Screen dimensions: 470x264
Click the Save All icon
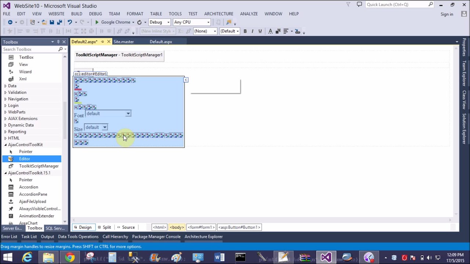(x=59, y=22)
